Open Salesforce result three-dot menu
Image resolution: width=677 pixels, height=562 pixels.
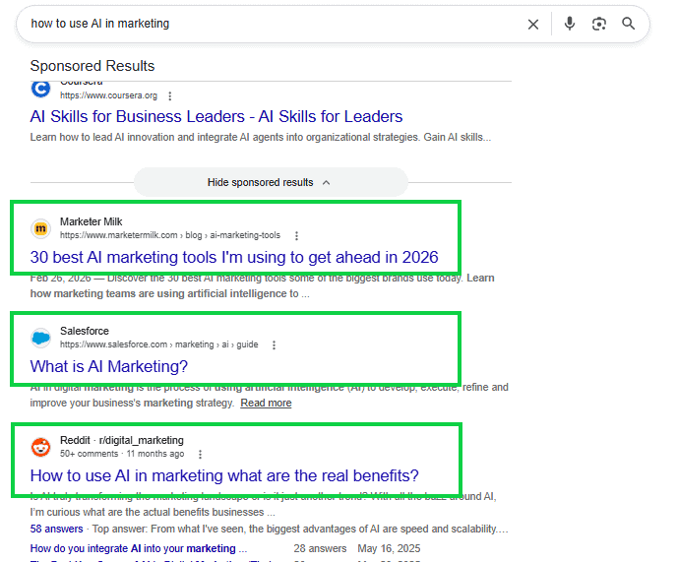[274, 344]
